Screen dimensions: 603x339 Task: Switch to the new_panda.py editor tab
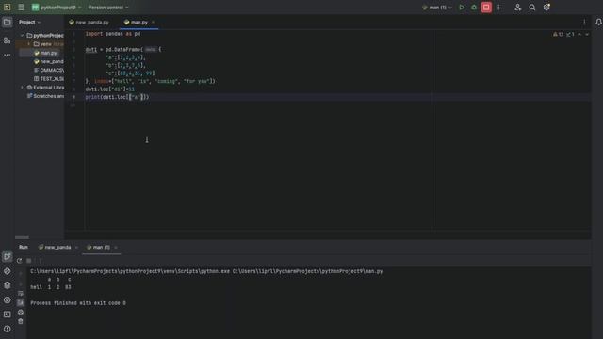89,23
